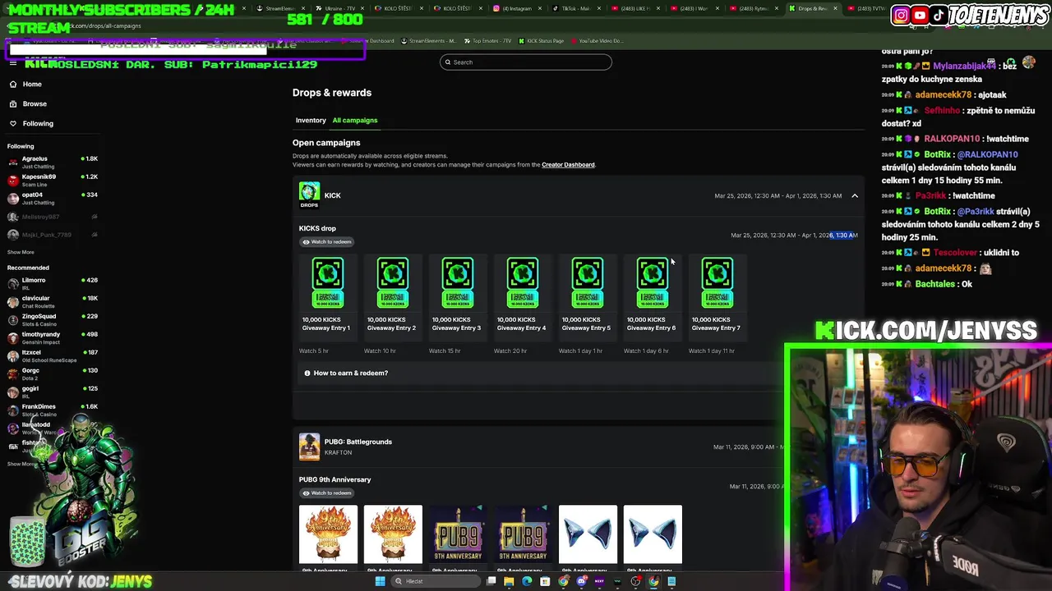Click Watch to redeem under PUBG 9th Anniversary
This screenshot has width=1052, height=591.
pyautogui.click(x=326, y=492)
